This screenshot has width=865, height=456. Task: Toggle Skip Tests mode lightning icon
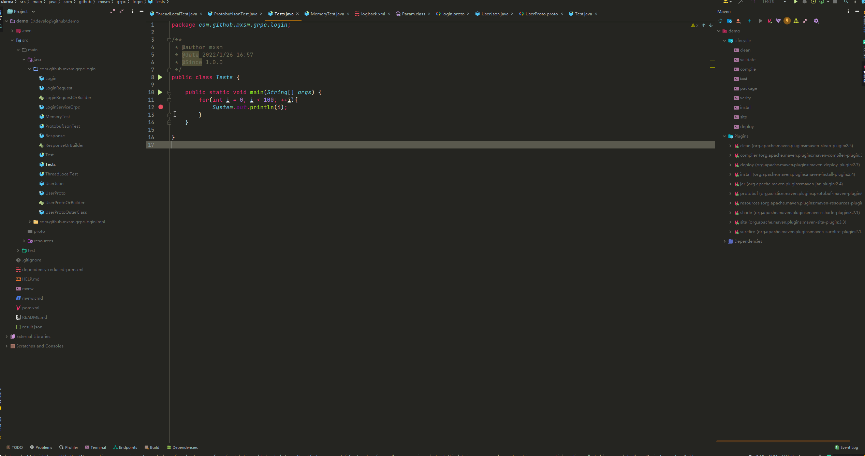[x=787, y=21]
